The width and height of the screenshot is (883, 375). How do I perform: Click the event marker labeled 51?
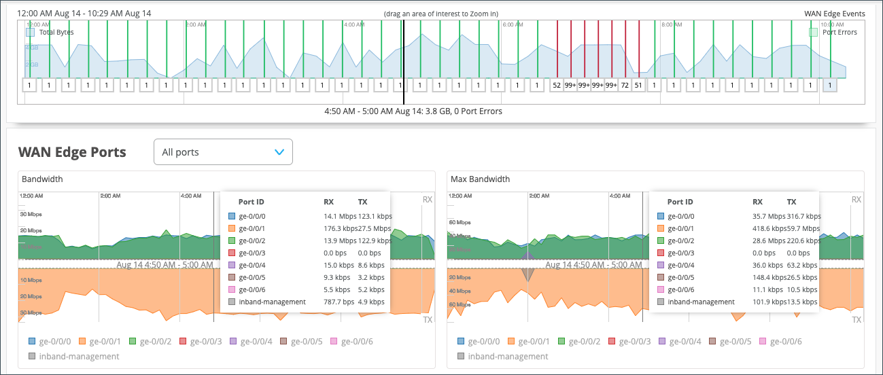pyautogui.click(x=638, y=85)
